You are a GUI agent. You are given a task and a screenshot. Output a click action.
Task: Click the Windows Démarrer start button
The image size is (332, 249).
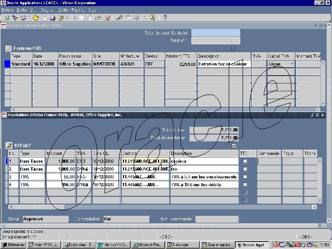pyautogui.click(x=13, y=245)
